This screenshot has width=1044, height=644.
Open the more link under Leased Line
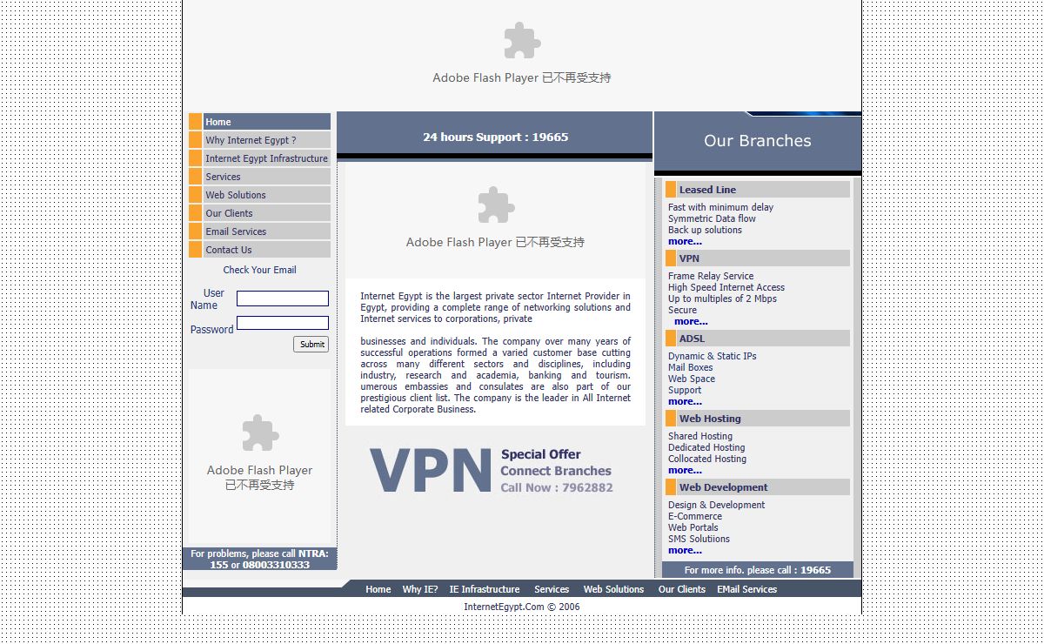(x=685, y=241)
